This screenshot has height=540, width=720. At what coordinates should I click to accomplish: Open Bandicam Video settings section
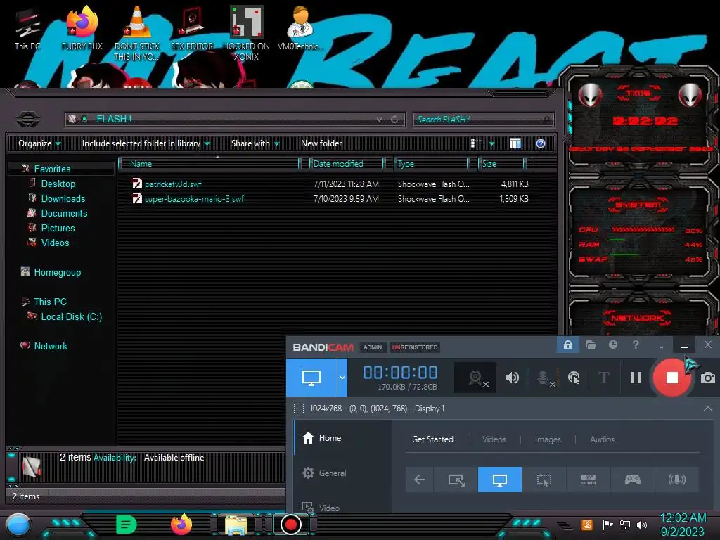(321, 508)
